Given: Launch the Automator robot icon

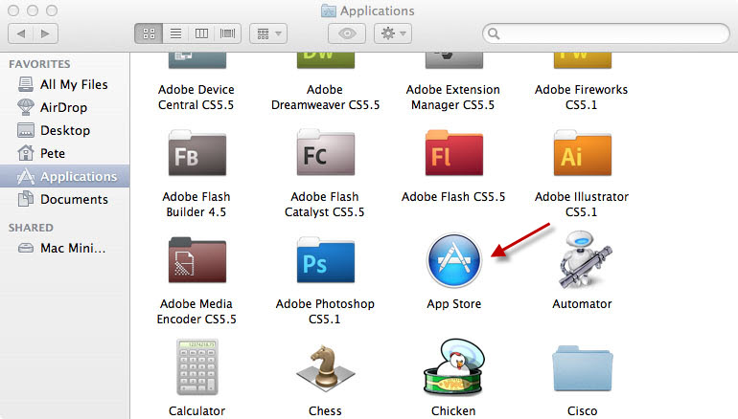Looking at the screenshot, I should coord(584,259).
